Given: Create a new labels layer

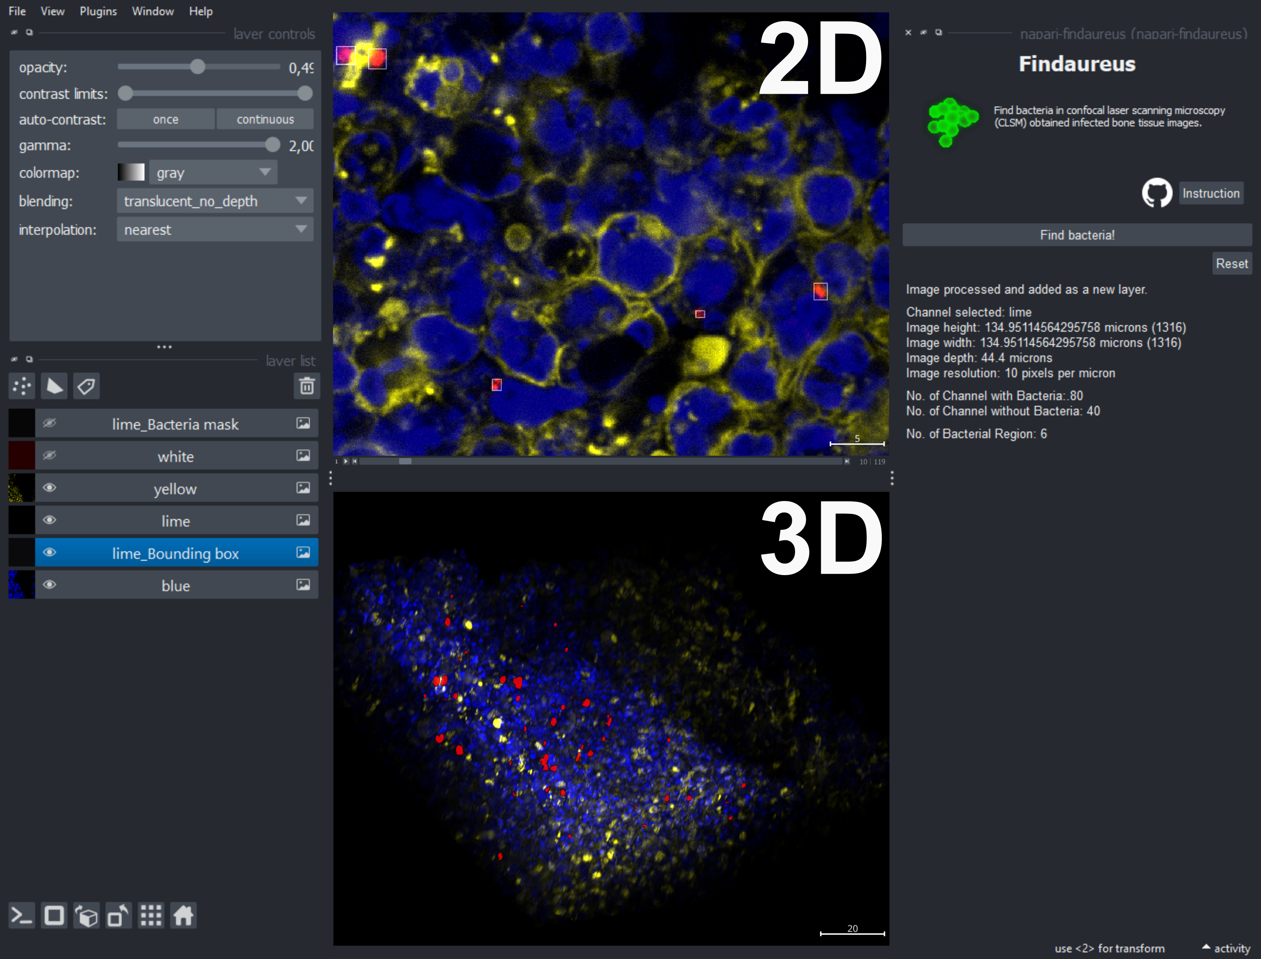Looking at the screenshot, I should point(86,386).
